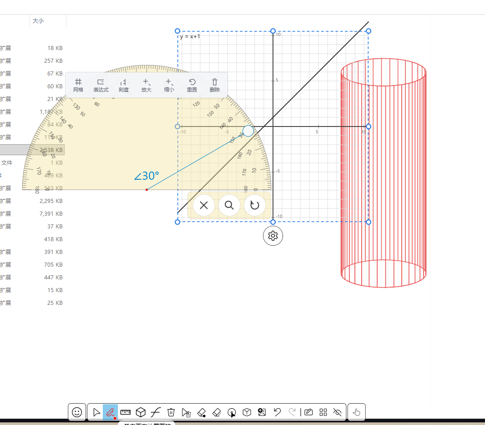Select the arrow pointer tool
The width and height of the screenshot is (485, 425).
coord(96,412)
